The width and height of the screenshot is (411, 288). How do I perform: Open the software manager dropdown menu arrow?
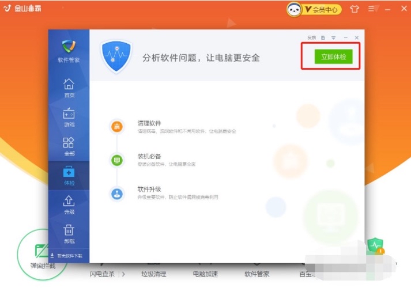tap(333, 37)
